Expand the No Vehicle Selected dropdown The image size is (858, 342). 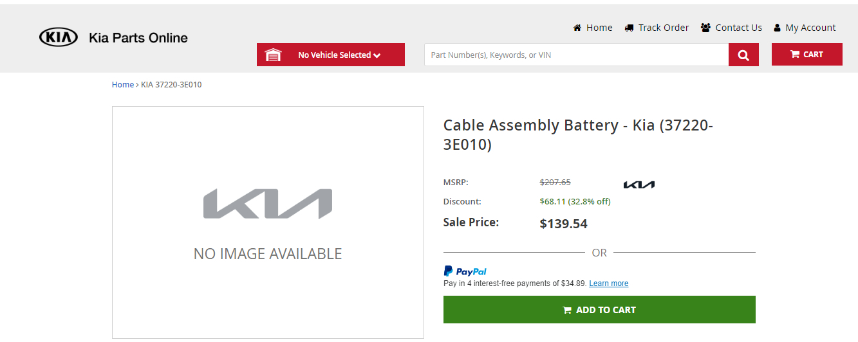coord(339,55)
